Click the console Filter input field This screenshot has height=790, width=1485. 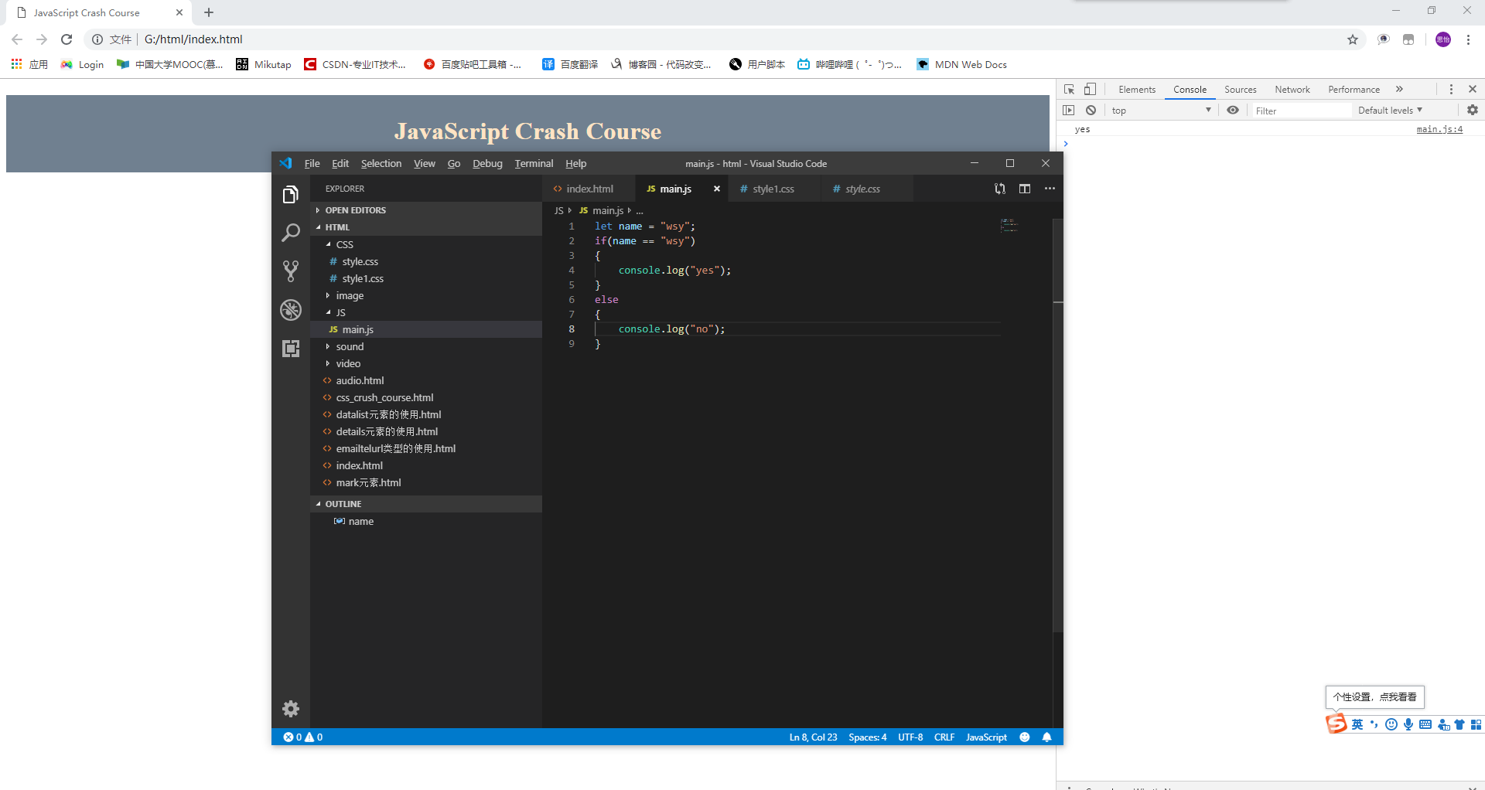point(1302,111)
